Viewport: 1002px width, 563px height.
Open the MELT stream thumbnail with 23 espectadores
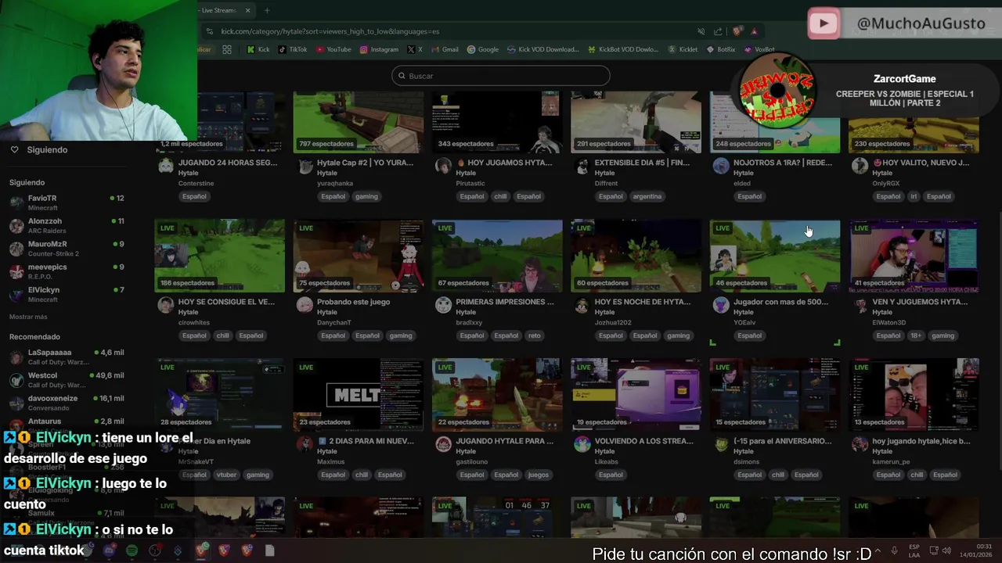[359, 395]
